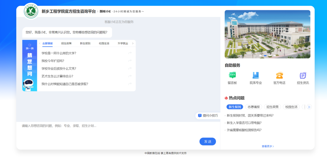Open question 新生入学是否可以带电脑?
Viewport: 327px width, 158px height.
[x=244, y=123]
